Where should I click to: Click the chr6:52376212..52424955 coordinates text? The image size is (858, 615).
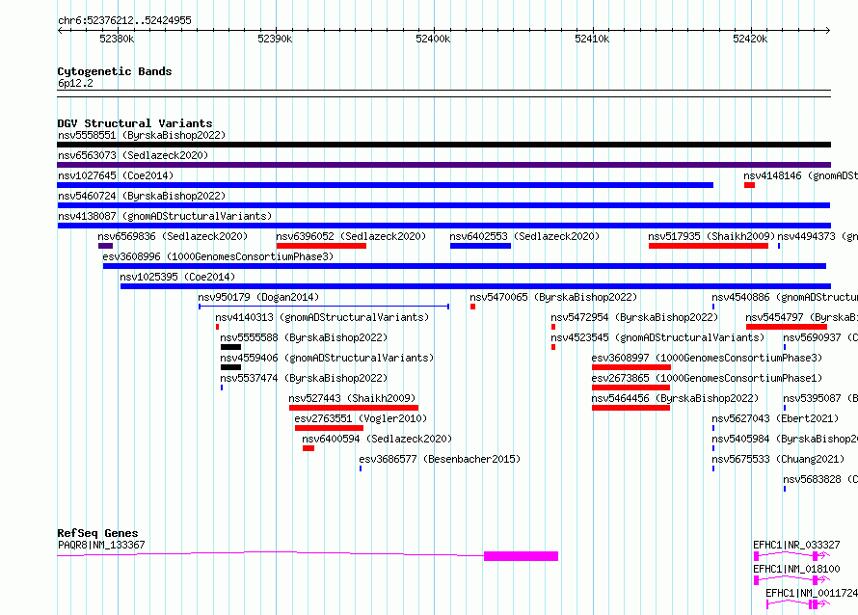[x=124, y=21]
